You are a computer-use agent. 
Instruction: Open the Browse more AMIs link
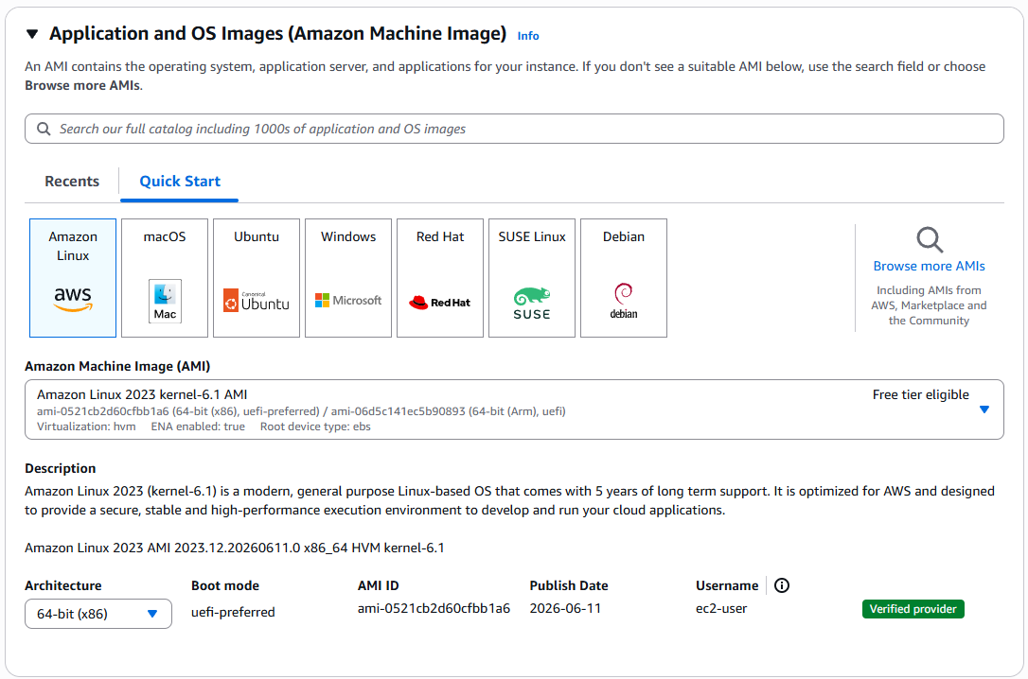[929, 266]
